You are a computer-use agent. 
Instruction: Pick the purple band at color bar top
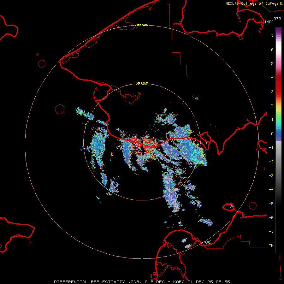pos(279,31)
